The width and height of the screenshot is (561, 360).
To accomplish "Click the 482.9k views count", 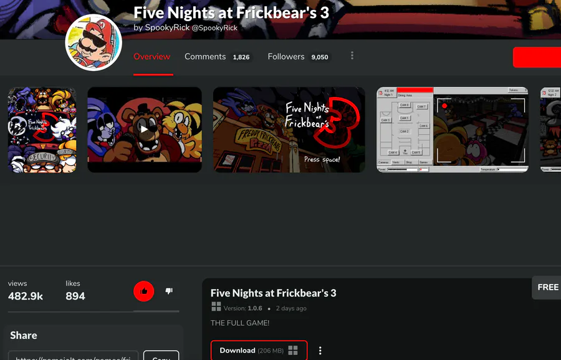I will 26,296.
